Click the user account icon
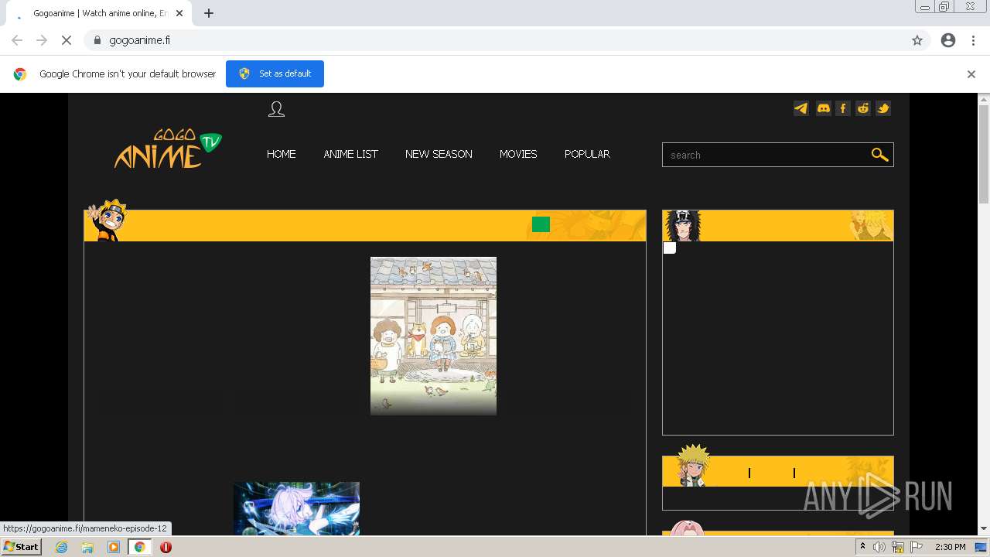The image size is (990, 557). point(276,109)
